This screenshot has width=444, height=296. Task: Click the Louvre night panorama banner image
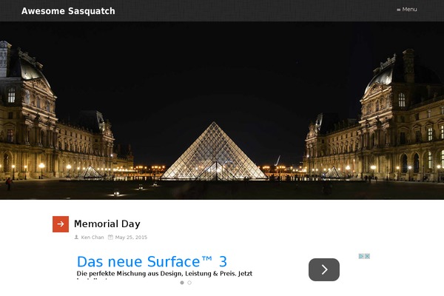[x=222, y=110]
